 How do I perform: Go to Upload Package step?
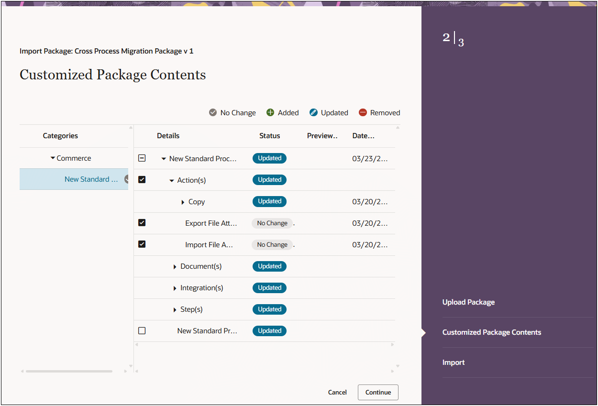(468, 302)
